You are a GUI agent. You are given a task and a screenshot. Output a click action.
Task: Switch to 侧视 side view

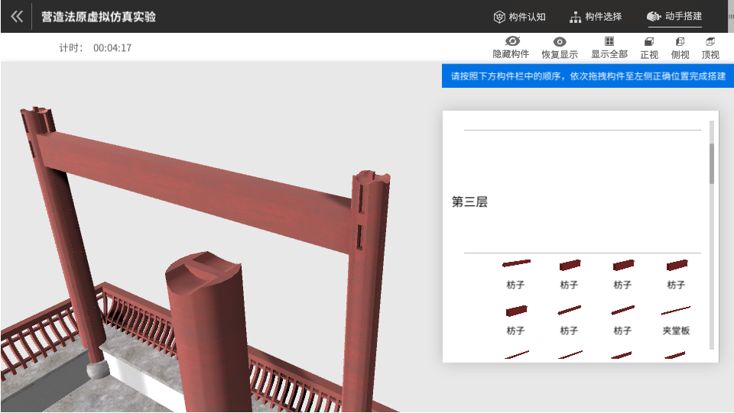point(680,47)
